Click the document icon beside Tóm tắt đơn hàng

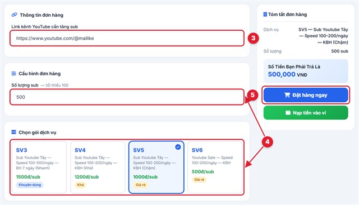pyautogui.click(x=265, y=15)
